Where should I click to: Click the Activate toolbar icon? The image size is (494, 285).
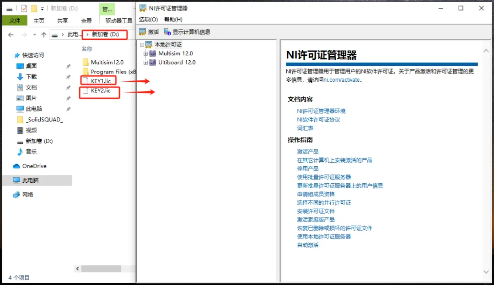click(142, 32)
